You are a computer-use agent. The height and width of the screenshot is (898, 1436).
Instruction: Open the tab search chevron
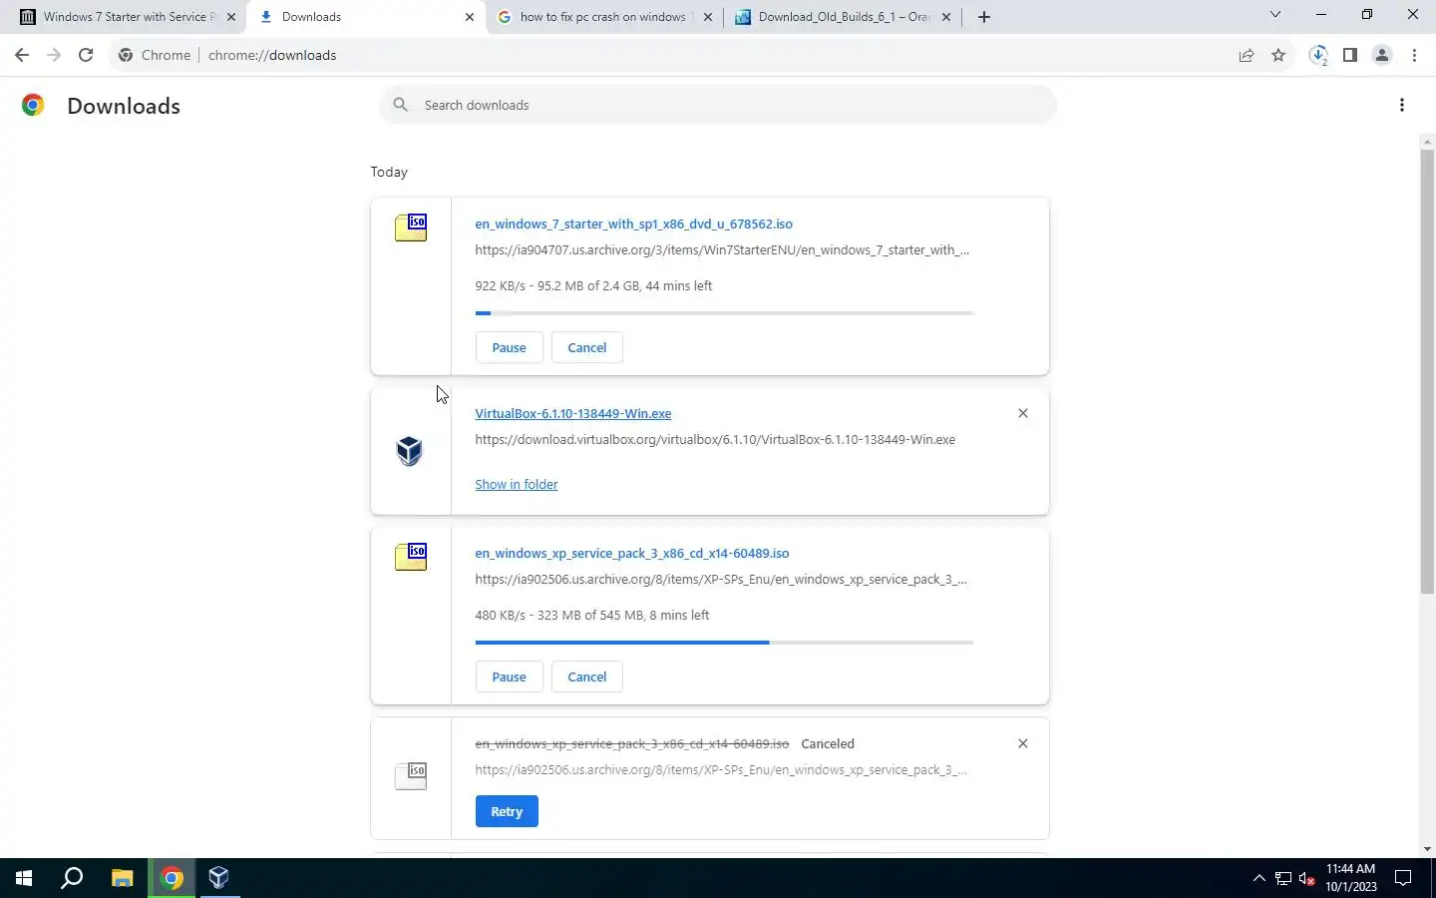click(x=1274, y=15)
